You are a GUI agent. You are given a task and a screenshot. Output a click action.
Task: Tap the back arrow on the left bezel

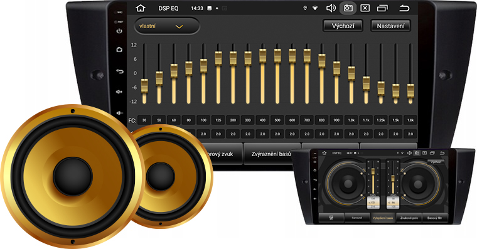119,71
